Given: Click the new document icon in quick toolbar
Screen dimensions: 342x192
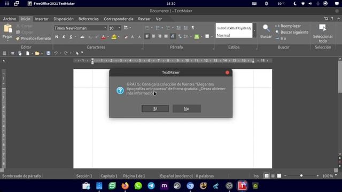Looking at the screenshot, I should [28, 53].
